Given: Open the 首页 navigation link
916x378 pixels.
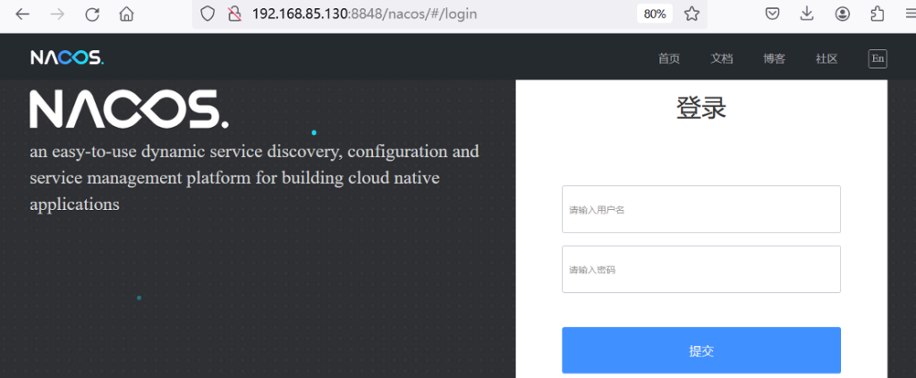Looking at the screenshot, I should [669, 58].
